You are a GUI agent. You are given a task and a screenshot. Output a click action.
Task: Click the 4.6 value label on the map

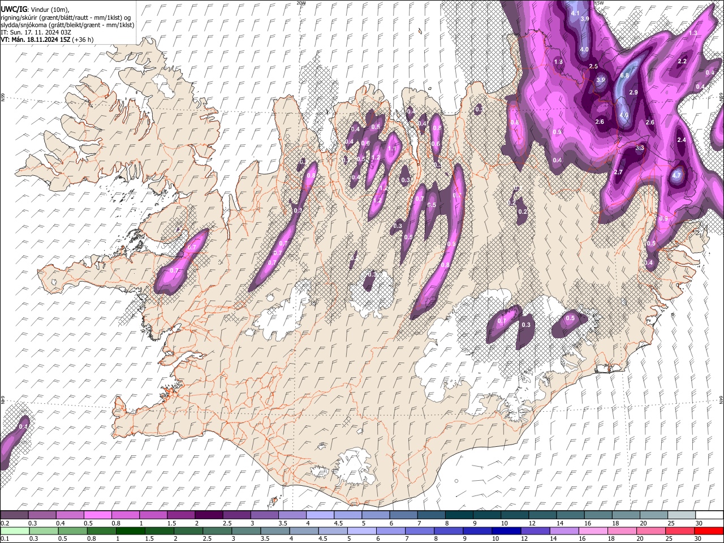coord(624,115)
